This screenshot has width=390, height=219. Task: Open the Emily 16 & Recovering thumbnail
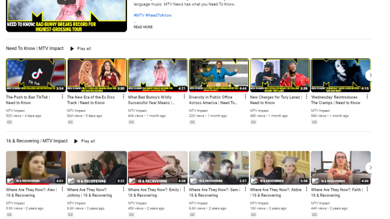click(158, 168)
